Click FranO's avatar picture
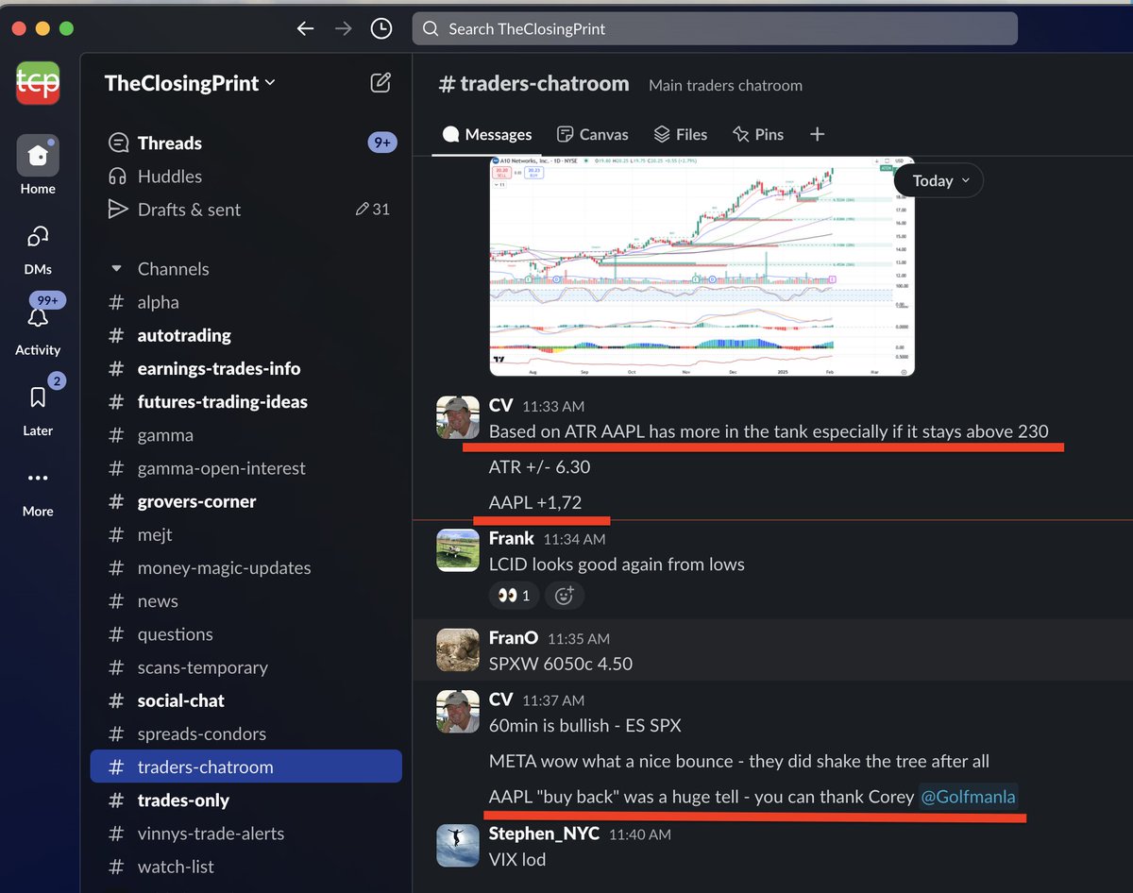The image size is (1133, 893). (x=457, y=650)
